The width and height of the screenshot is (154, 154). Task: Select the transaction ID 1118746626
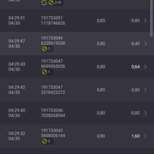point(53,23)
